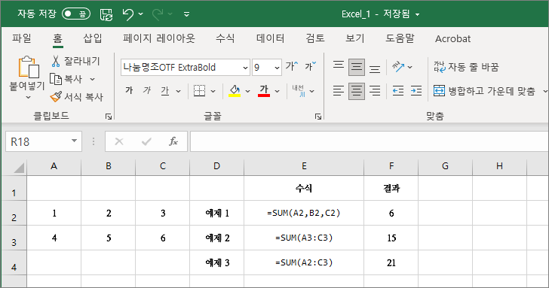Open the 페이지 레이아웃 tab
Viewport: 549px width, 288px height.
159,38
